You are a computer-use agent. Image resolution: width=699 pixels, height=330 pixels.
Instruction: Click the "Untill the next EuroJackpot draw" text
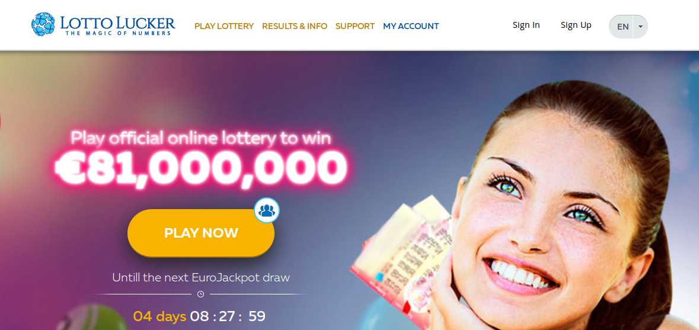click(x=201, y=277)
